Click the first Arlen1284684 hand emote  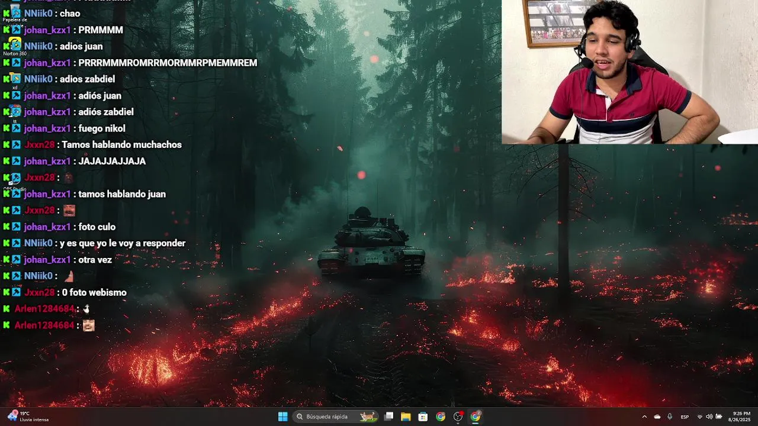(86, 309)
